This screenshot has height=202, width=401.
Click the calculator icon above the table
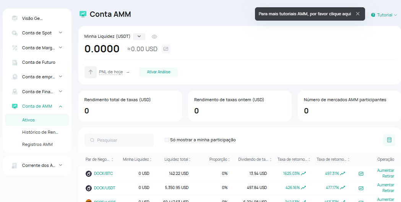click(x=389, y=140)
